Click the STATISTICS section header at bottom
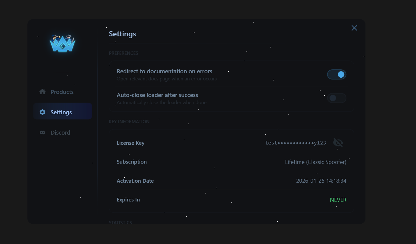416x244 pixels. point(120,222)
